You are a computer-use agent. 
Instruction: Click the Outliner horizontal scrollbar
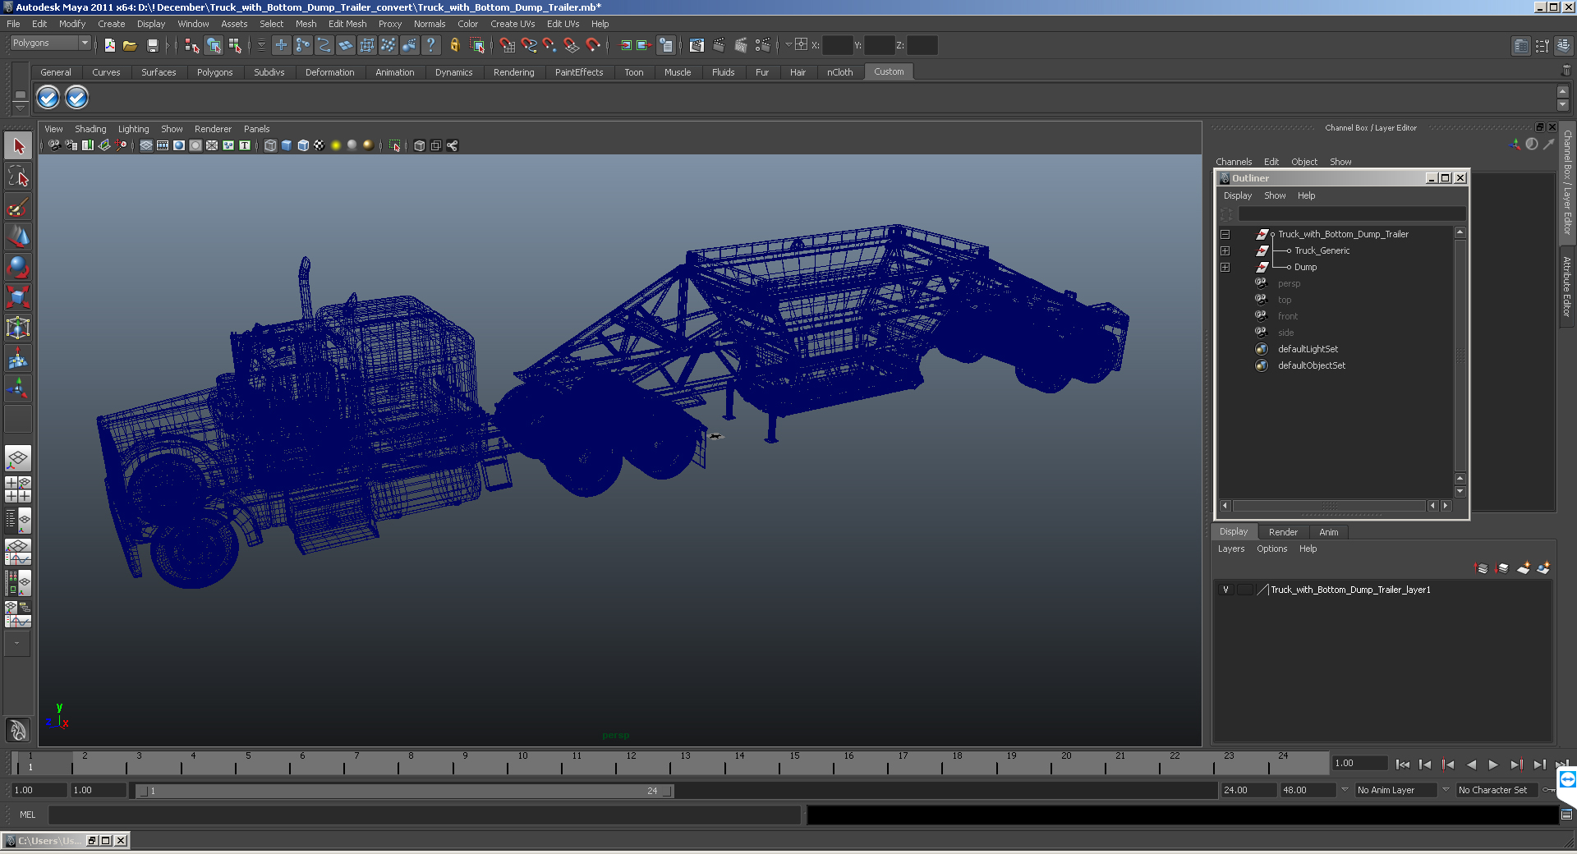pyautogui.click(x=1329, y=506)
